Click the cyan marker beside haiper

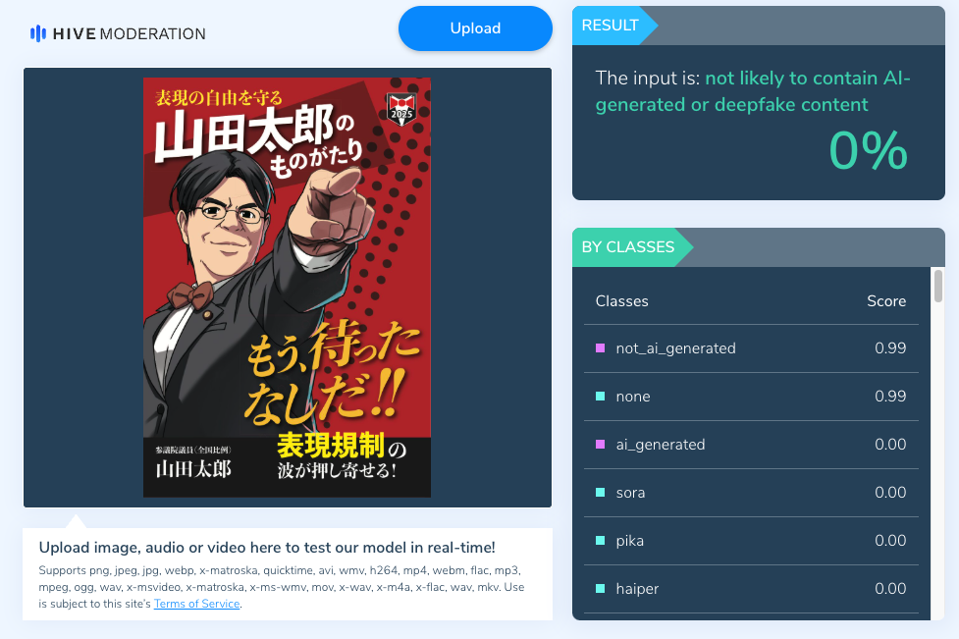pyautogui.click(x=600, y=589)
